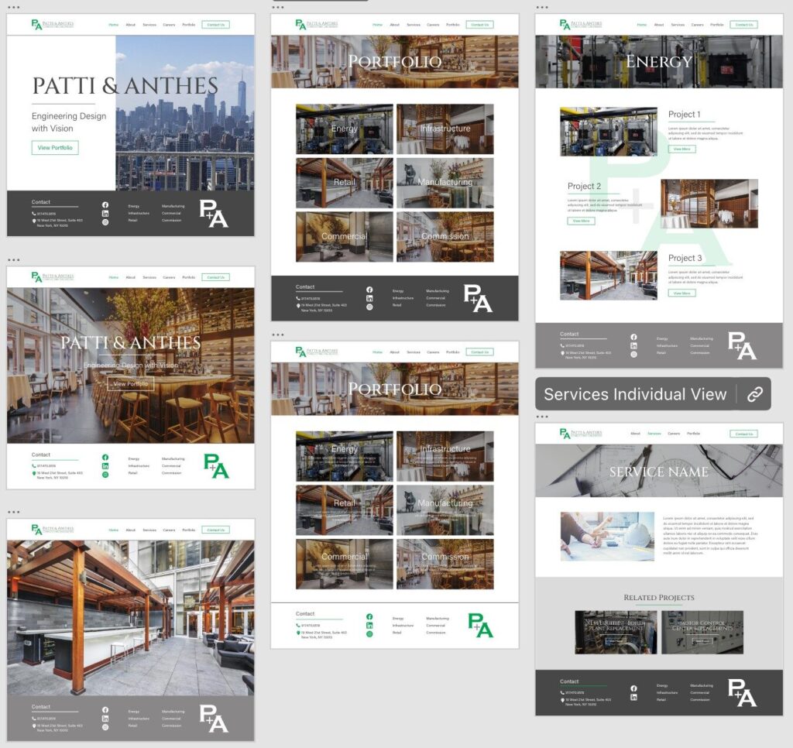This screenshot has width=793, height=748.
Task: Select Services nav item on Service Name page
Action: click(x=654, y=434)
